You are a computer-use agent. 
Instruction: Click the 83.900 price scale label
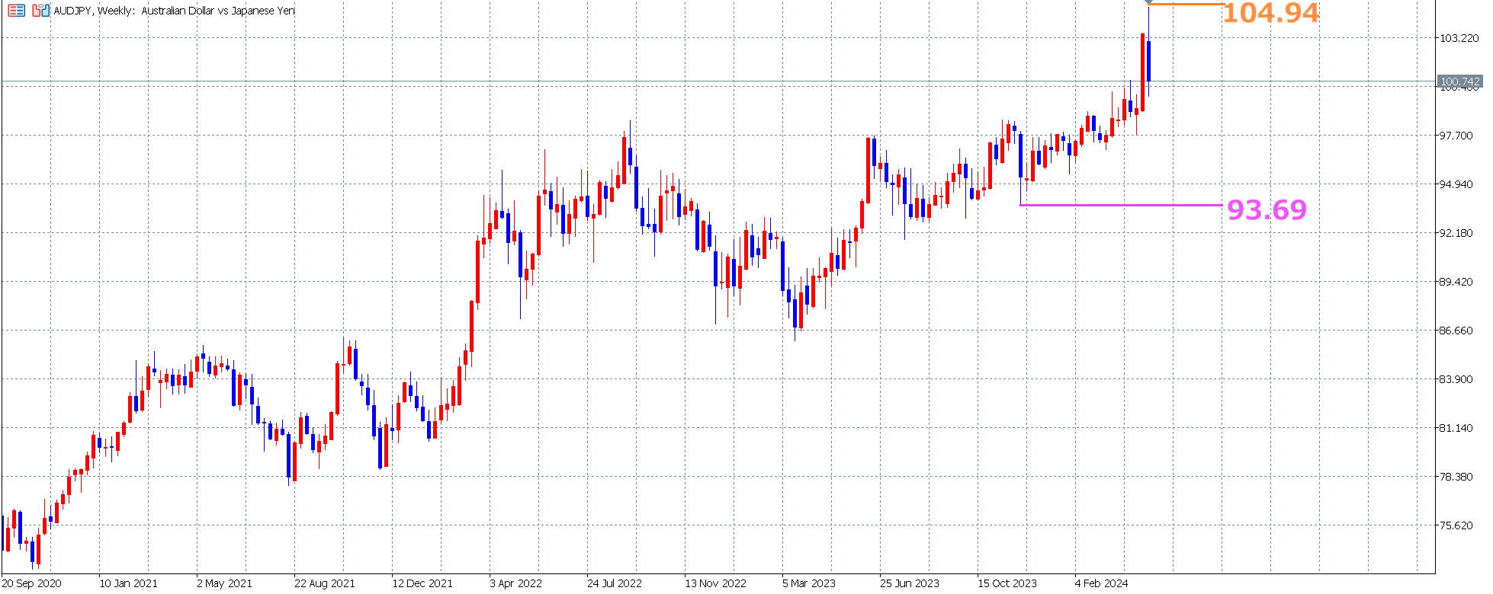(1456, 379)
